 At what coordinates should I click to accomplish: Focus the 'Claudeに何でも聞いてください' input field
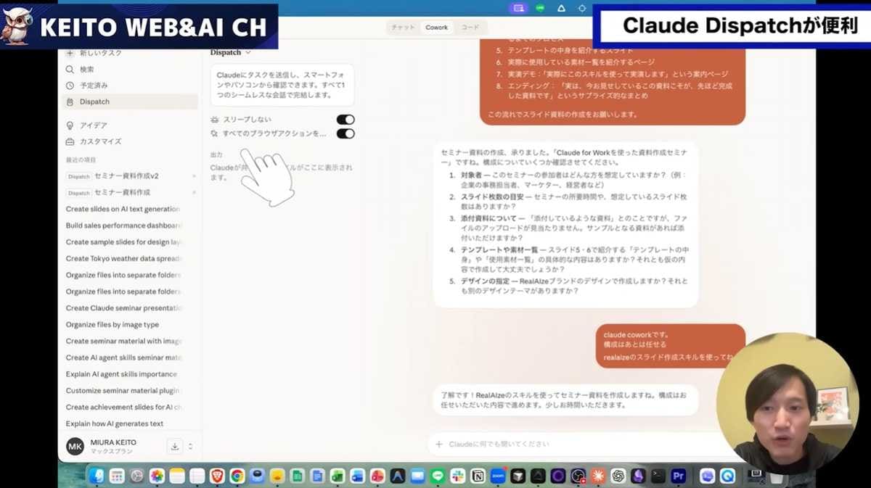point(566,444)
